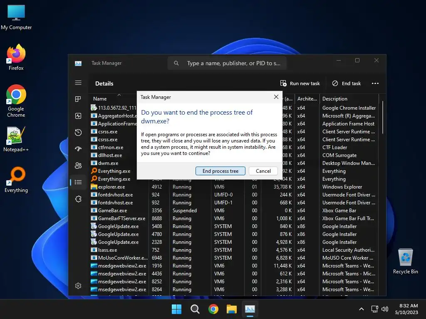Open Everything desktop shortcut
This screenshot has height=319, width=426.
point(16,179)
